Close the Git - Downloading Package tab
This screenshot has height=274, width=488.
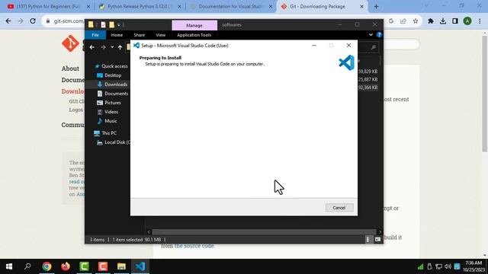click(361, 7)
